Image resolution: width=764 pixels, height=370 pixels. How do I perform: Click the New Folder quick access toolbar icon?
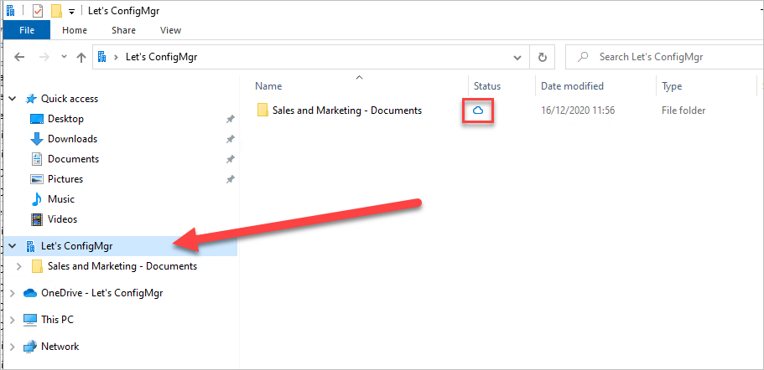pyautogui.click(x=56, y=11)
